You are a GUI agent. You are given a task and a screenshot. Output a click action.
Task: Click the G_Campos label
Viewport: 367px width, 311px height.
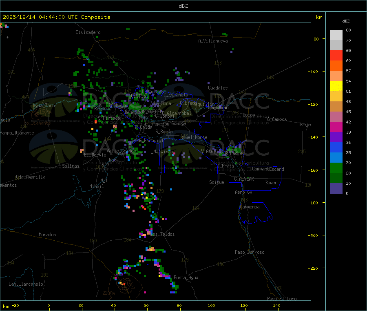point(277,119)
